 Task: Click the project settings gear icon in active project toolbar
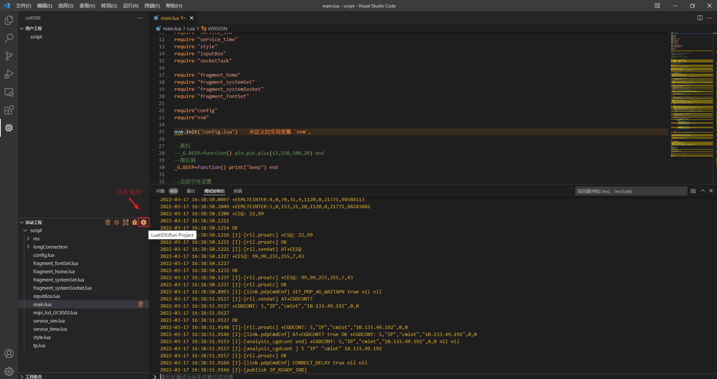coord(117,222)
